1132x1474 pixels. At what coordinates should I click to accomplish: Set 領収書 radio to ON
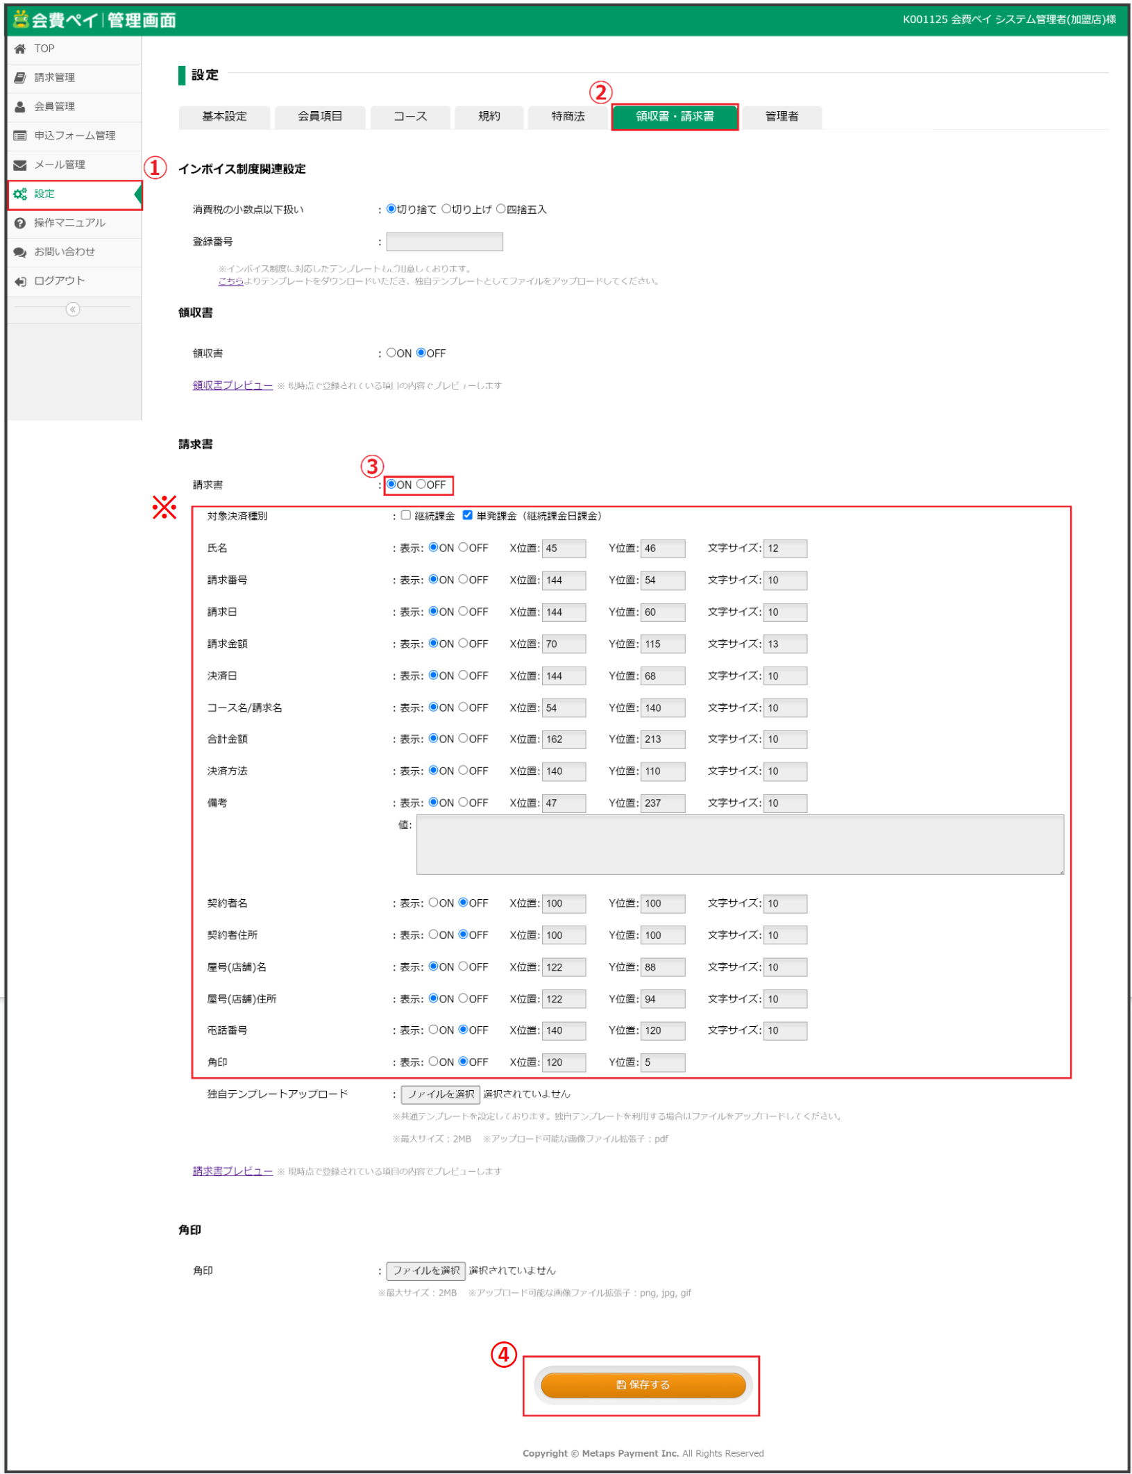pos(391,353)
